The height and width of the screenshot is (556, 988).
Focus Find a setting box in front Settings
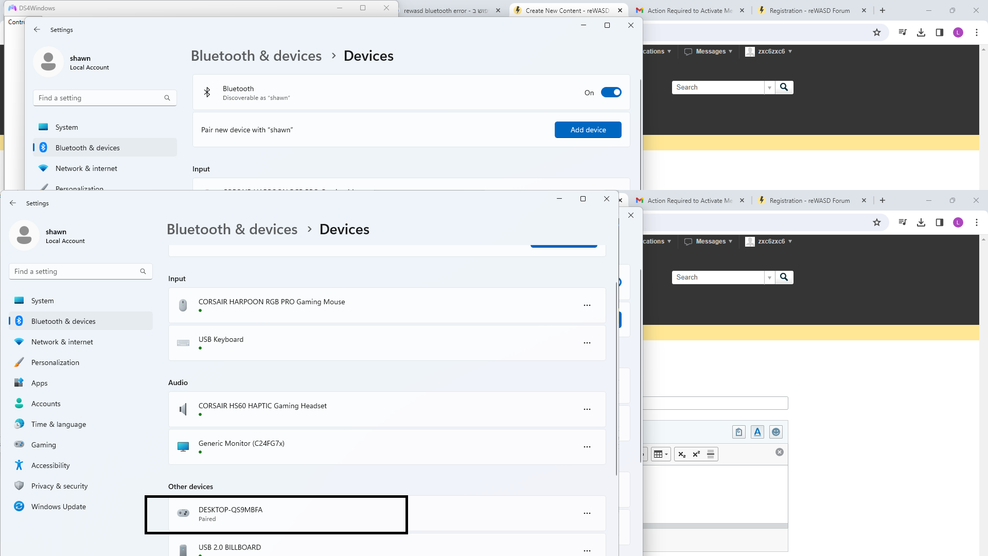click(81, 271)
